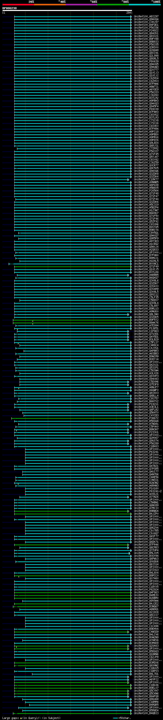Click the UniRef100_B9F5T2 label
Viewport: 163px width, 720px height.
146,320
